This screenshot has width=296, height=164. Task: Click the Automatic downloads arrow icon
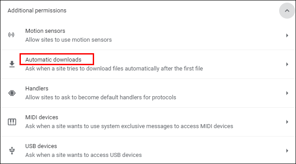point(12,64)
